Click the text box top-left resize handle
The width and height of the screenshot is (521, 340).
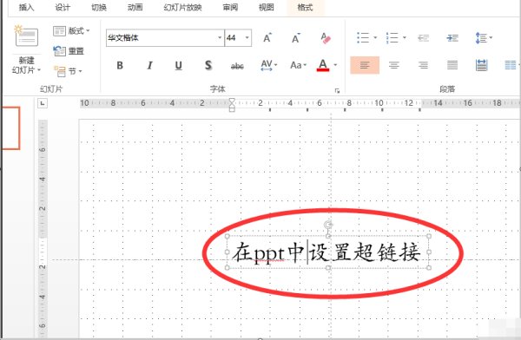[228, 236]
